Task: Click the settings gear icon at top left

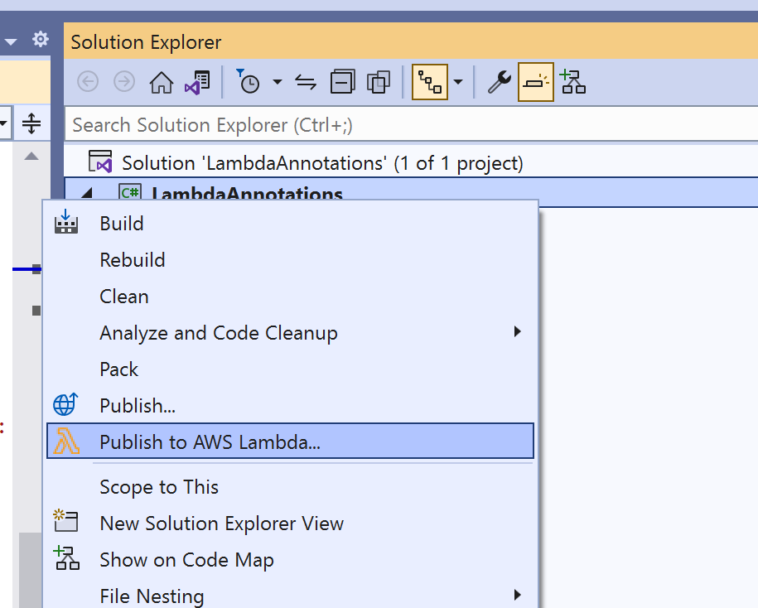Action: [39, 39]
